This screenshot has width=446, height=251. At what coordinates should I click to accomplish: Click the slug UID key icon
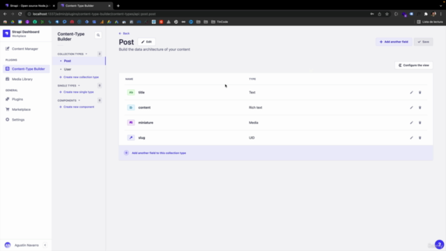(131, 138)
